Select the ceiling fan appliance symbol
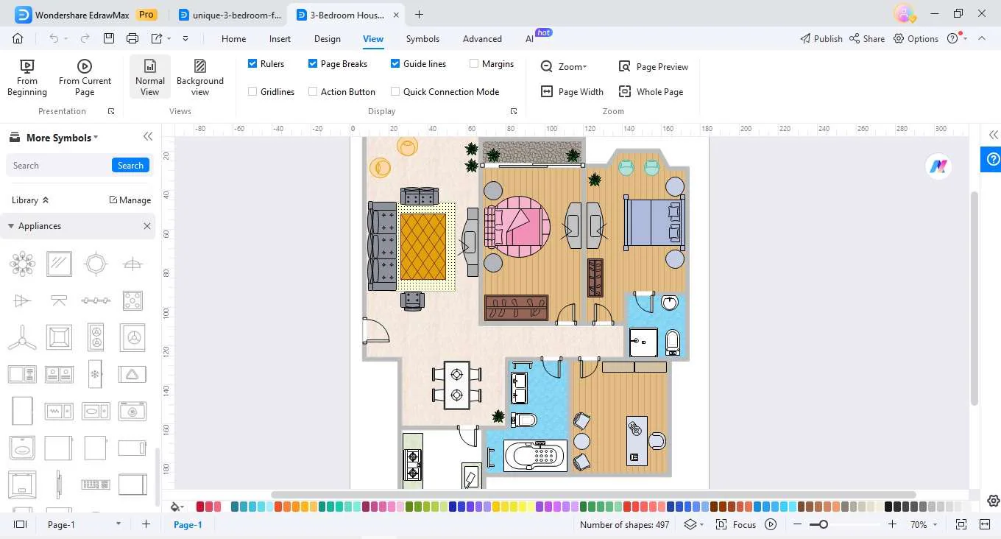The image size is (1001, 539). [22, 338]
